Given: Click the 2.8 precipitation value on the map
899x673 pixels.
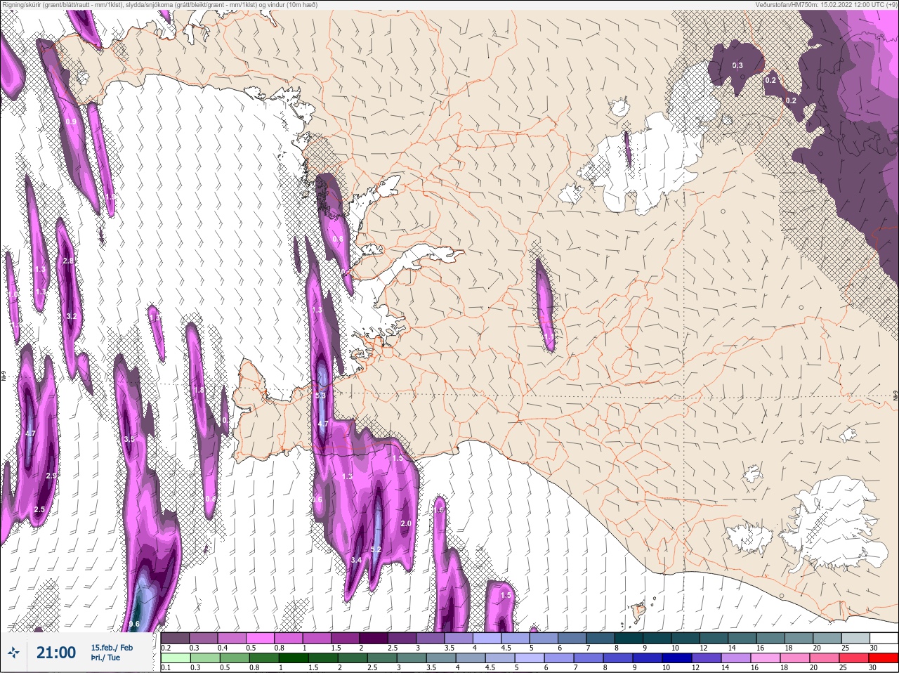Looking at the screenshot, I should [68, 261].
